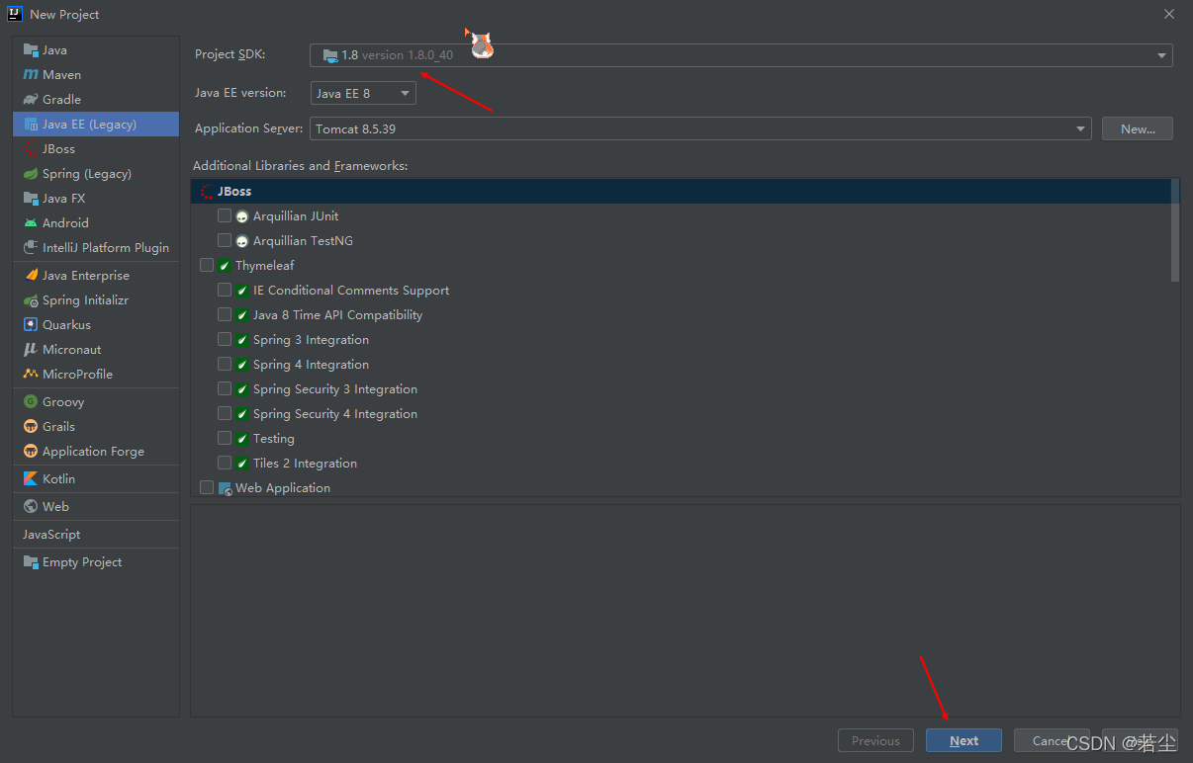Select the Spring Initializr icon
The image size is (1193, 763).
pyautogui.click(x=31, y=299)
